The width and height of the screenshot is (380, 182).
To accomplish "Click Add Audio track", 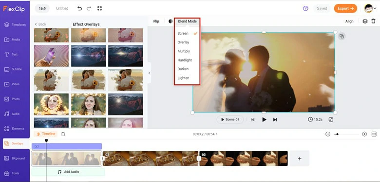I will (x=68, y=172).
